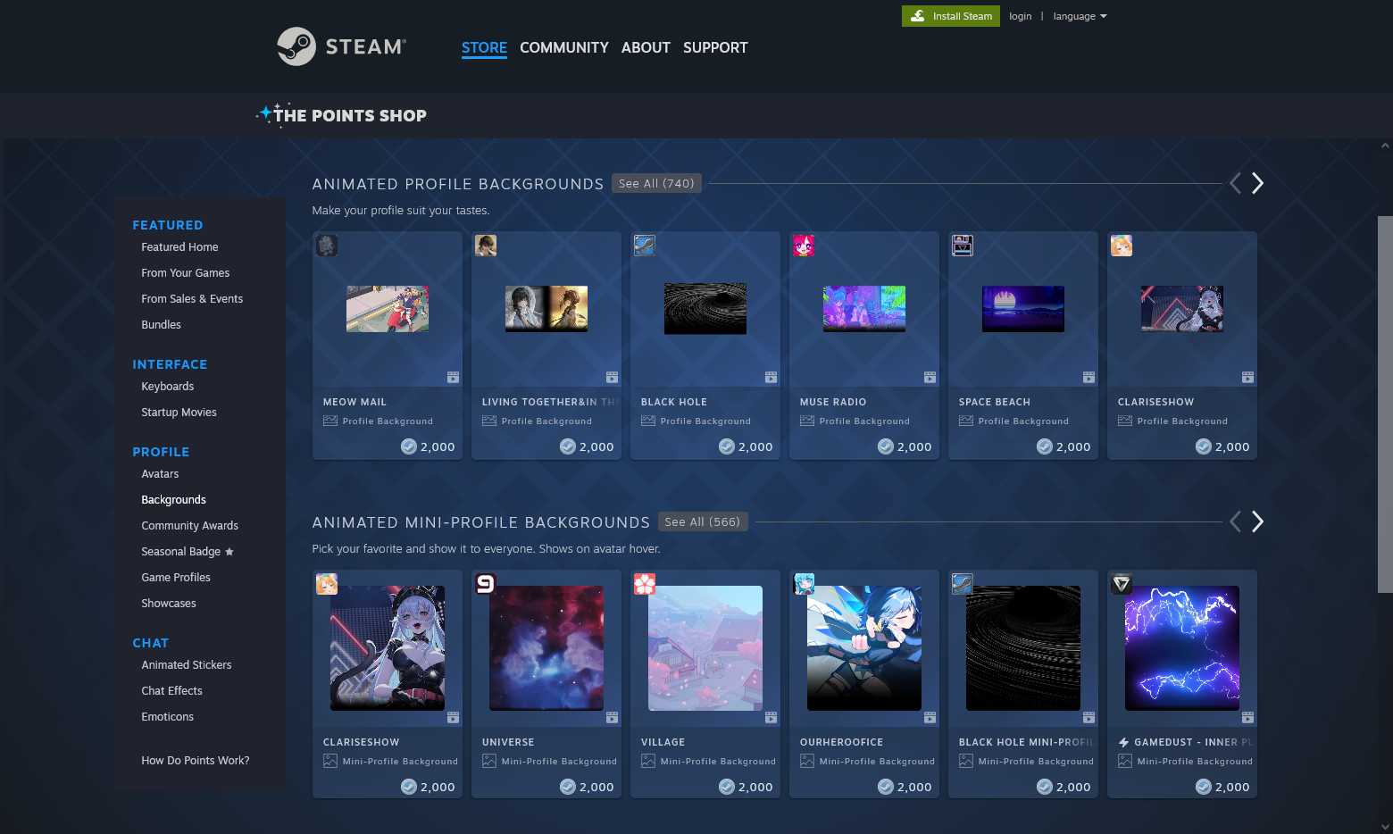Go to next mini-profile backgrounds page
The height and width of the screenshot is (834, 1393).
1257,521
